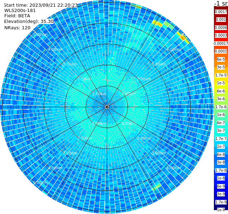
Task: Click the upper-left 3.00km range label
Action: coord(70,64)
